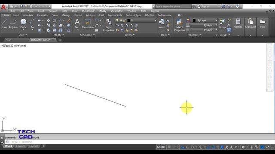The width and height of the screenshot is (275, 154).
Task: Select the Scale tool in Modify panel
Action: [55, 30]
